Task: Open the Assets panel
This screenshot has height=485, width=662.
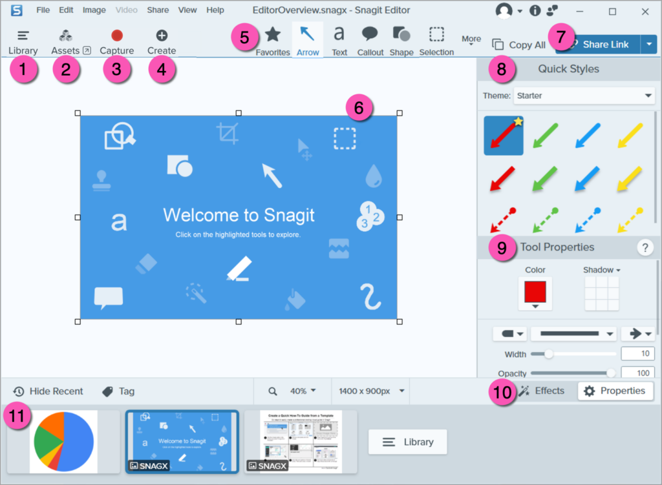Action: 66,41
